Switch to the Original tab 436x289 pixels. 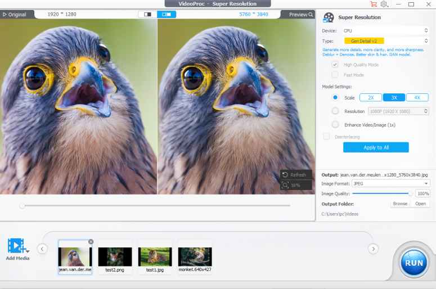[15, 15]
